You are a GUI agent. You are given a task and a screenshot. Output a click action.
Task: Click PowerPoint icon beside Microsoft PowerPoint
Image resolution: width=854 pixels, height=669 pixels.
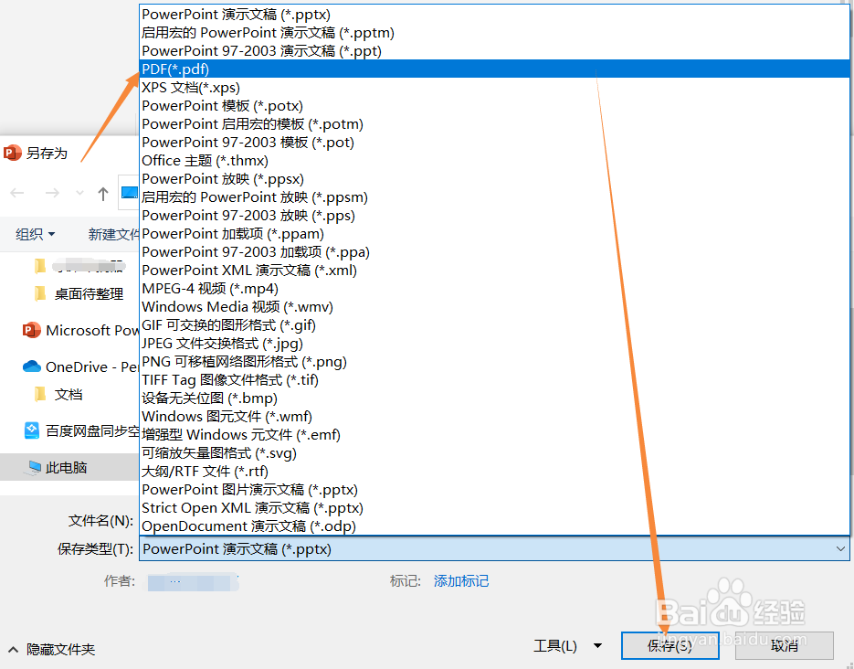32,330
